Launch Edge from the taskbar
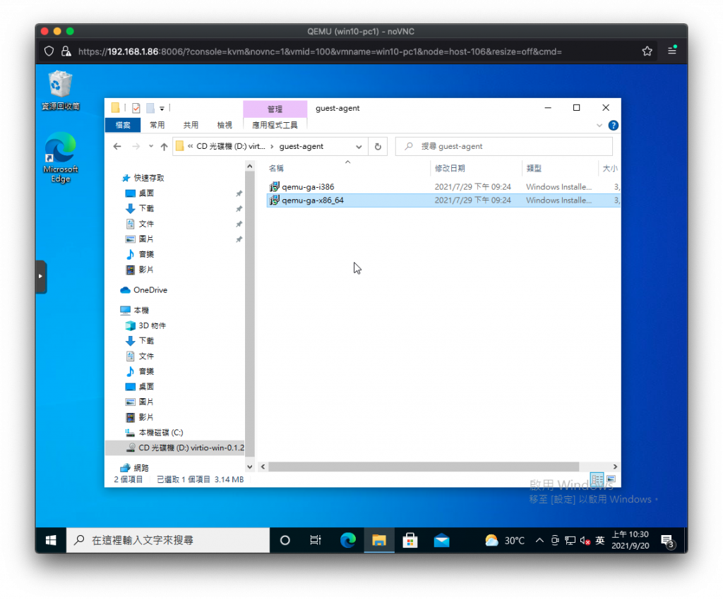Viewport: 723px width, 600px height. pyautogui.click(x=347, y=540)
